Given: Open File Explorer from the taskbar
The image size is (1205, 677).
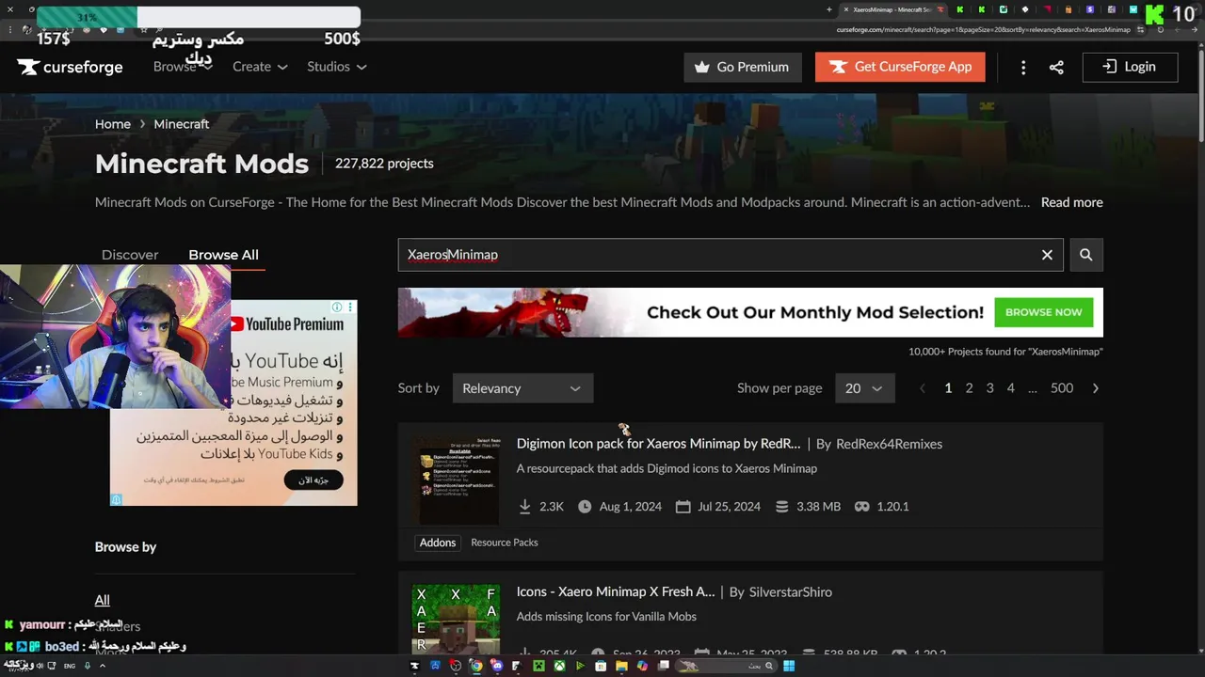Looking at the screenshot, I should (x=621, y=666).
